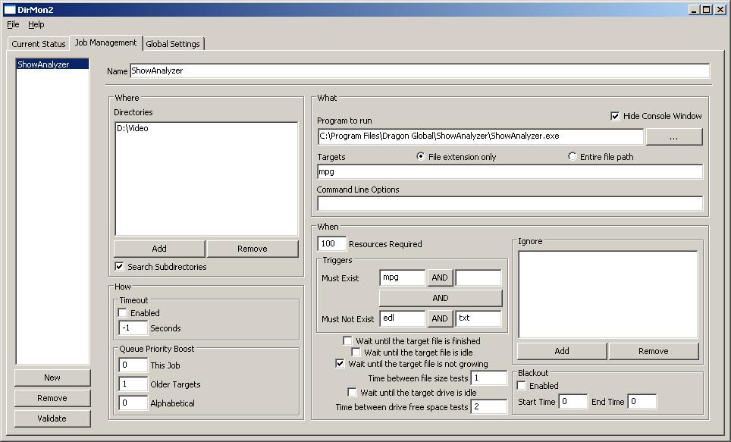Click the DirMon2 title bar icon
This screenshot has height=442, width=731.
[10, 9]
